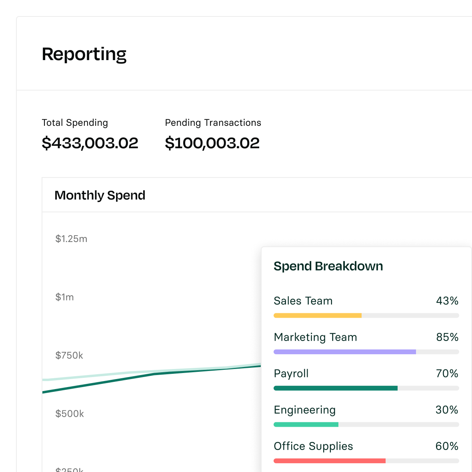Click the $433,003.02 total spending value
This screenshot has width=472, height=472.
point(90,143)
